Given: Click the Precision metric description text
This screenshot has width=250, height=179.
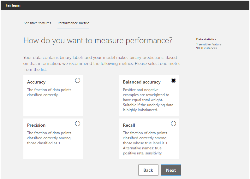Looking at the screenshot, I should (x=49, y=138).
